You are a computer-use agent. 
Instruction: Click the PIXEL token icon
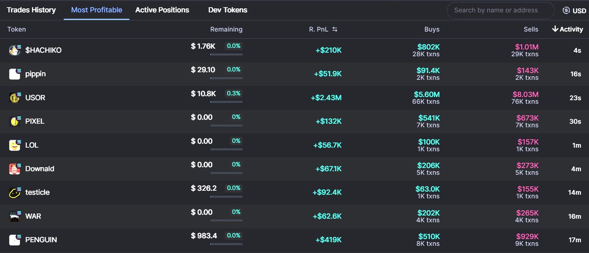pyautogui.click(x=15, y=121)
